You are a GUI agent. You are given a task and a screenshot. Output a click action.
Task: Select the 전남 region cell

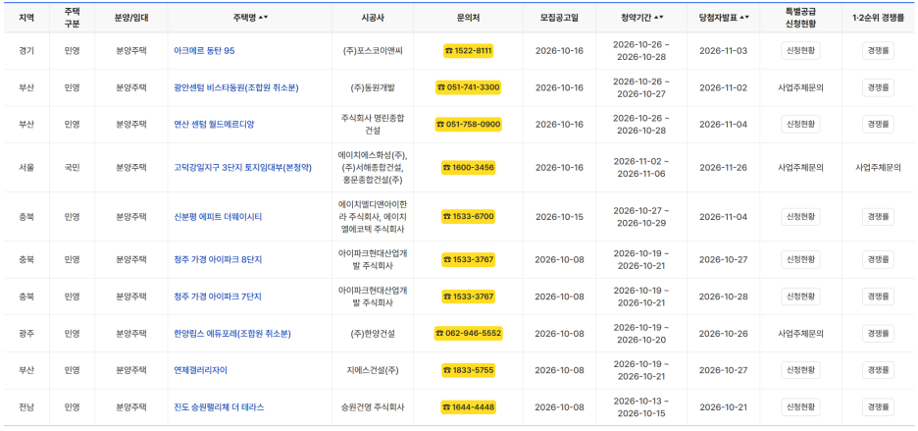pos(26,407)
